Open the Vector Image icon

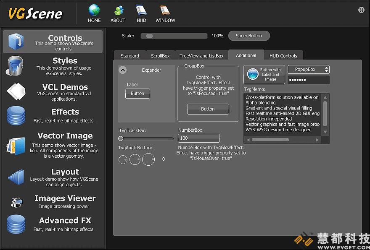(16, 146)
